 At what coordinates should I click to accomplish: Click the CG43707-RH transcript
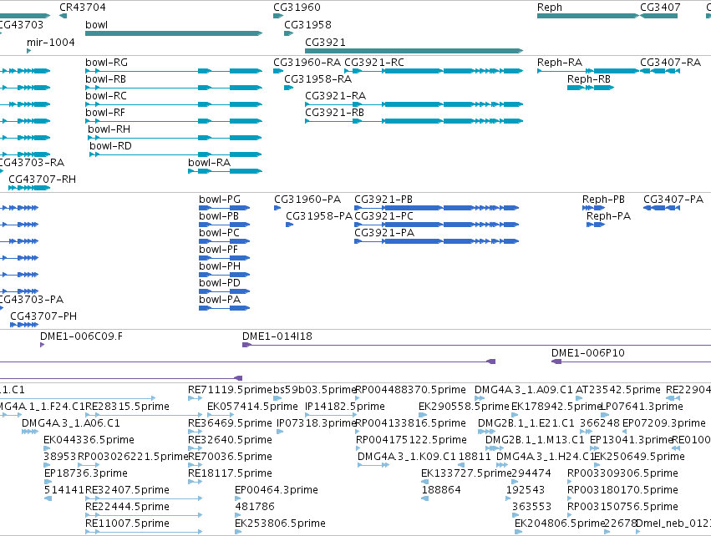tap(29, 188)
